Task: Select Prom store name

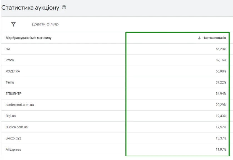Action: coord(10,60)
